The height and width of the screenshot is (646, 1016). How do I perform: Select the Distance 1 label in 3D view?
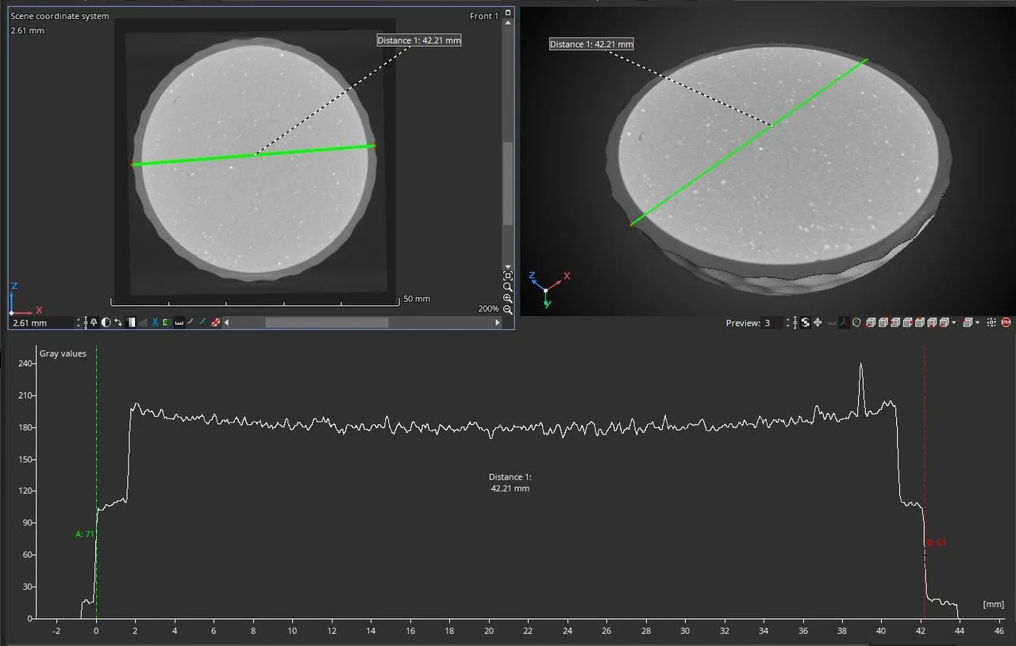(x=591, y=44)
